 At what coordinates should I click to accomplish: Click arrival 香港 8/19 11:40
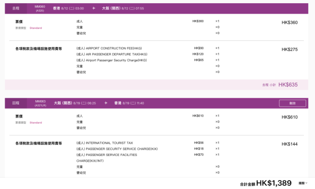[129, 103]
